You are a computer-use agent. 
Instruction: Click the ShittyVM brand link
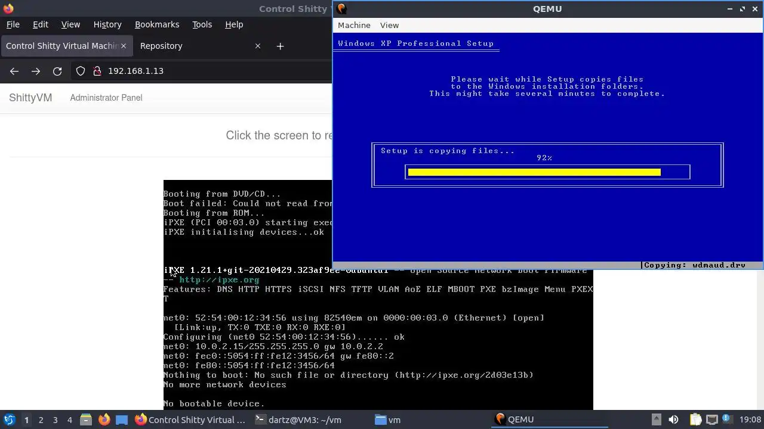pyautogui.click(x=30, y=98)
